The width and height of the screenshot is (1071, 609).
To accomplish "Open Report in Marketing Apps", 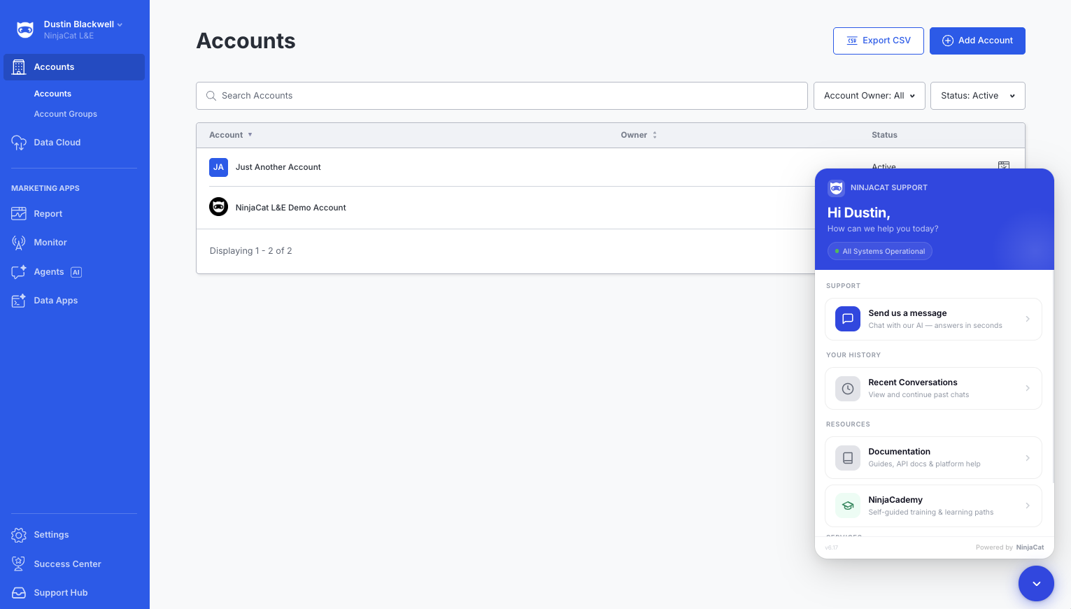I will click(48, 214).
